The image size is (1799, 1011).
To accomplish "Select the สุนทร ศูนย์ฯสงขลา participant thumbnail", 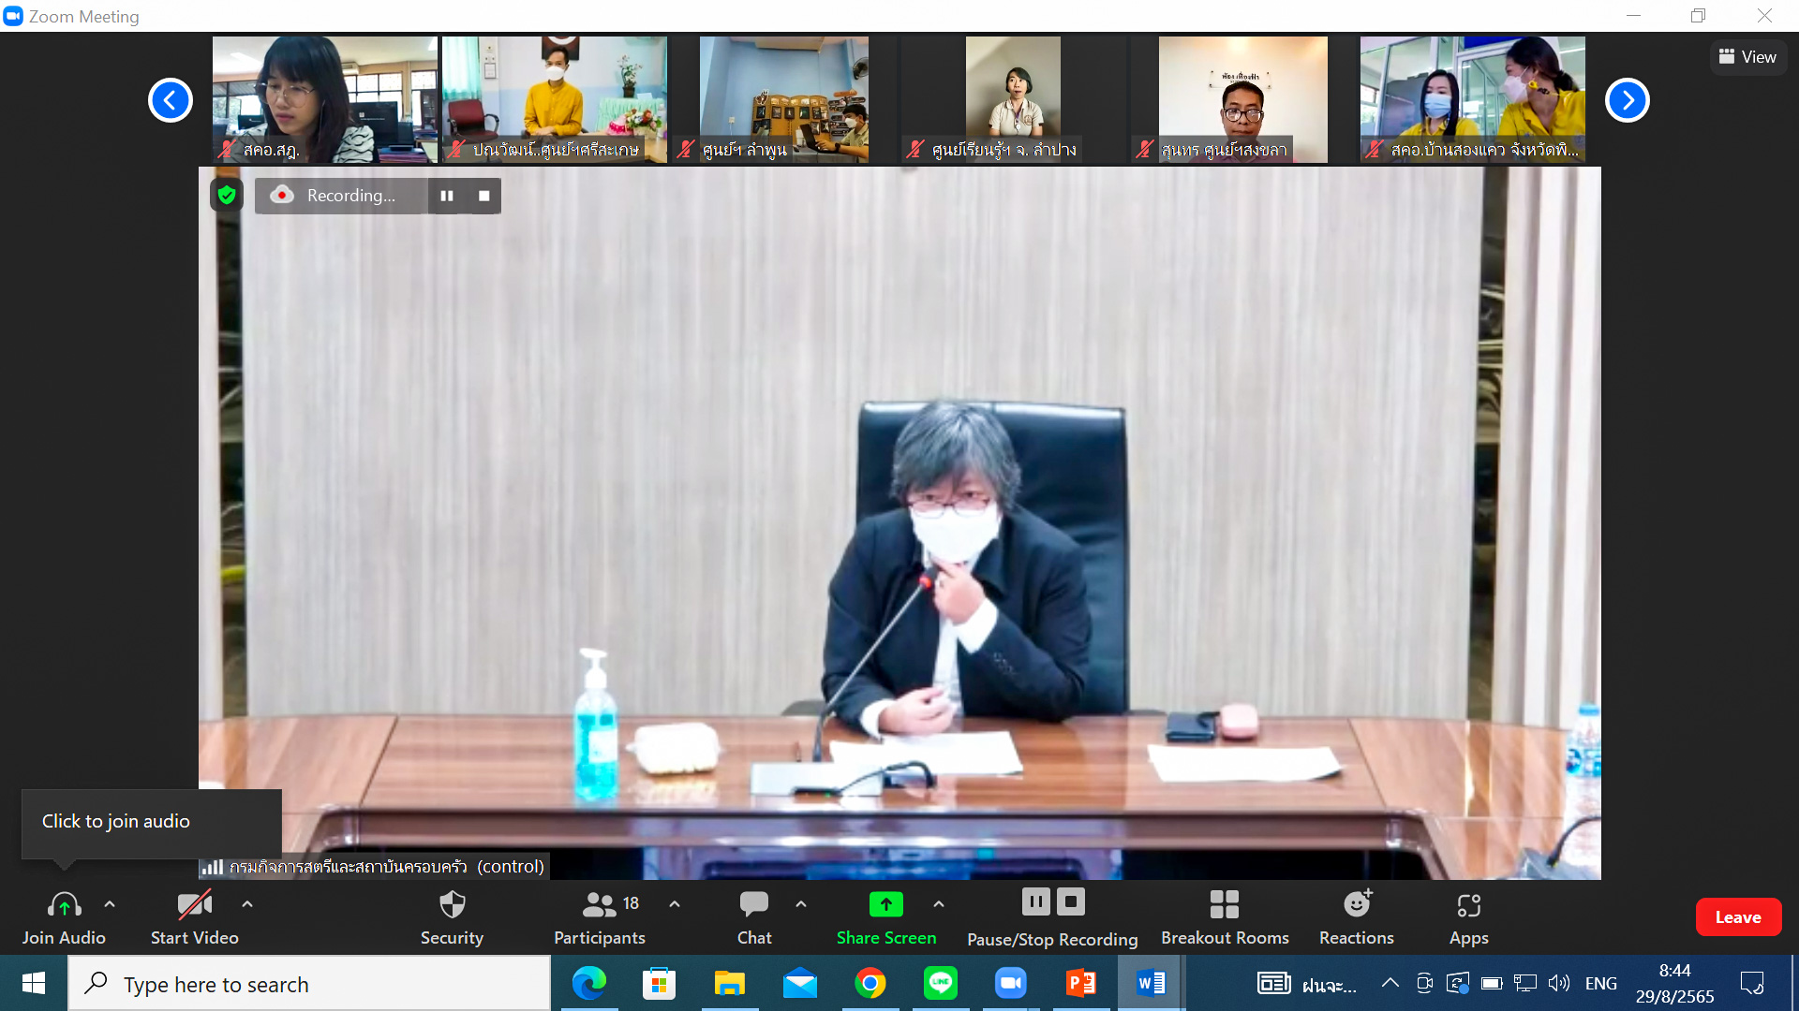I will click(x=1243, y=99).
